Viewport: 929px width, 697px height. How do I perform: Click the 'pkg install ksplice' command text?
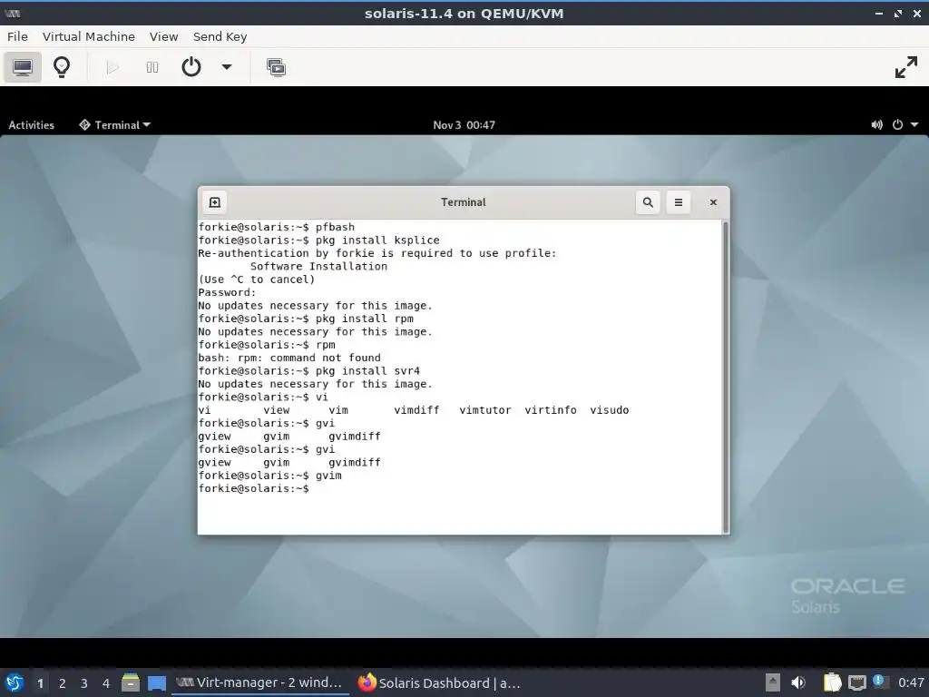[x=377, y=240]
